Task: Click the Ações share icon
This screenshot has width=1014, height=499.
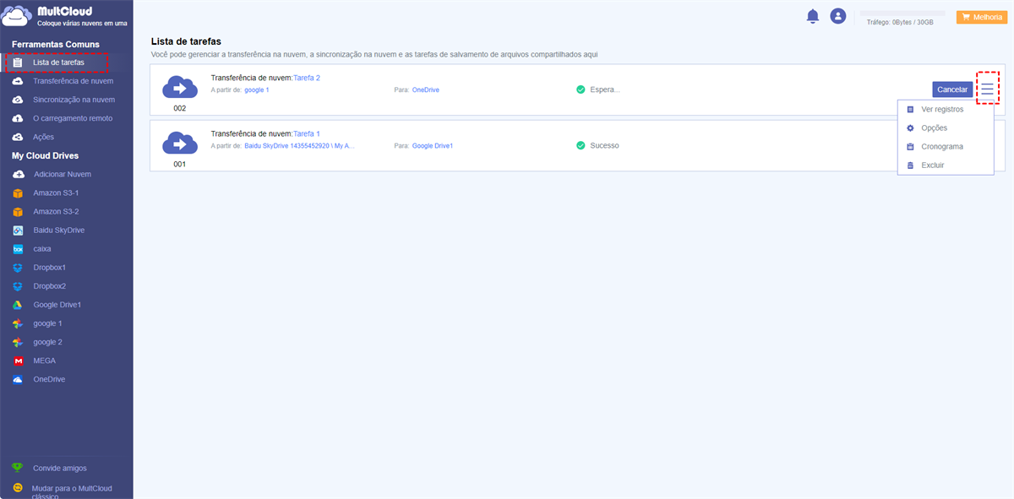Action: tap(17, 137)
